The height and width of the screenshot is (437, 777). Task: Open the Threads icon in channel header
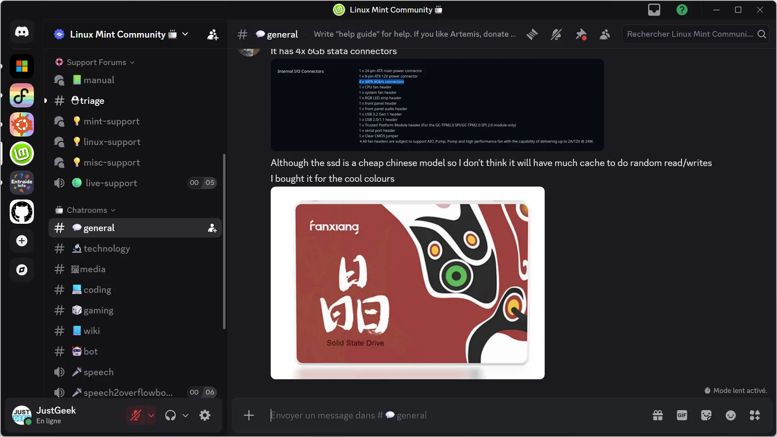click(x=532, y=34)
